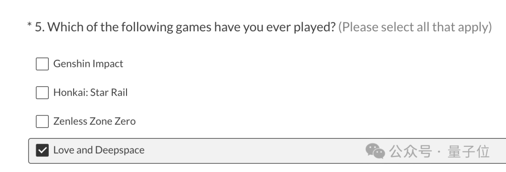Click the WeChat logo icon in watermark
The width and height of the screenshot is (506, 172).
pyautogui.click(x=375, y=151)
